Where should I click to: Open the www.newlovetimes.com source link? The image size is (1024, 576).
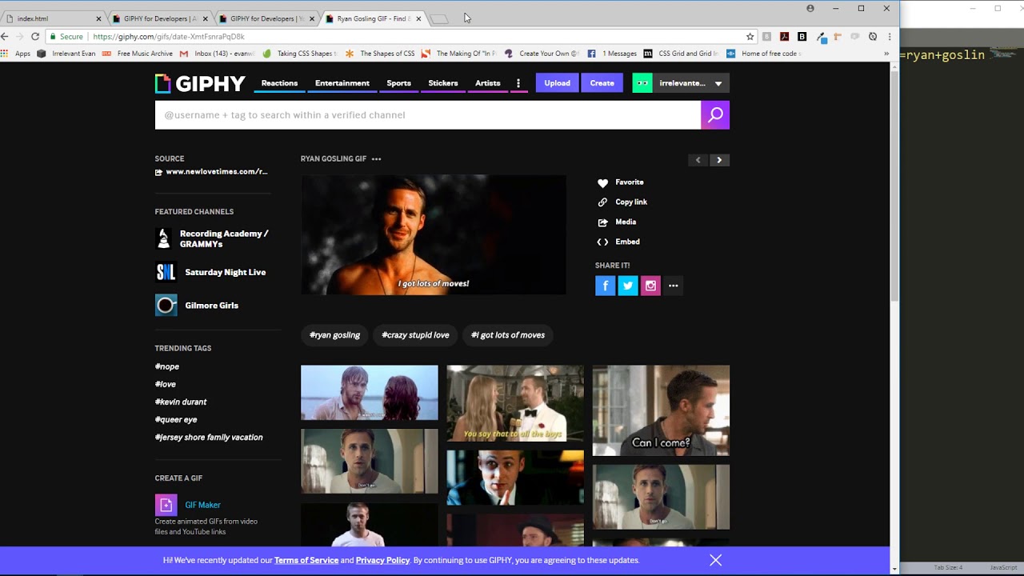click(211, 172)
